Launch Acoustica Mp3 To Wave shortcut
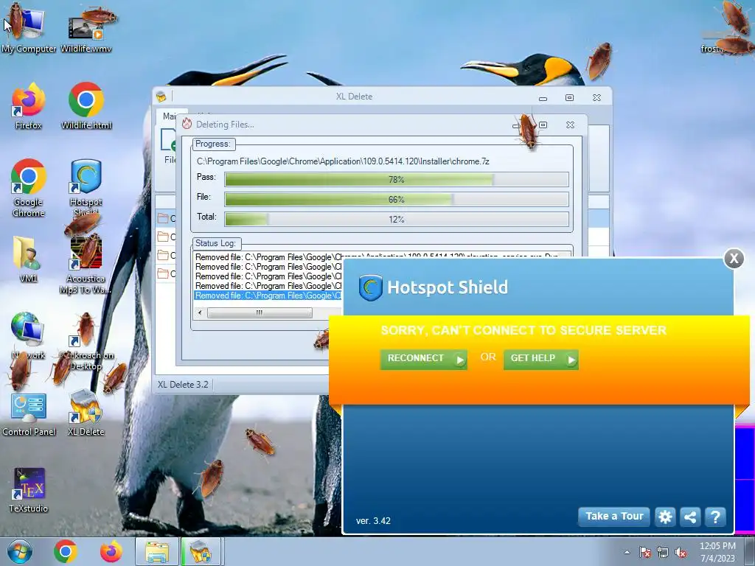Screen dimensions: 755x566 pos(86,264)
